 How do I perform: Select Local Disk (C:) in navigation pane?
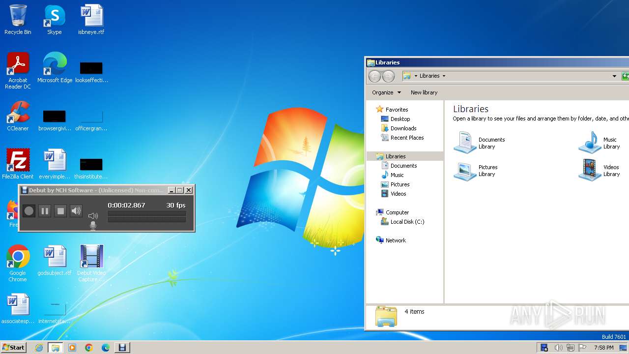pos(403,222)
